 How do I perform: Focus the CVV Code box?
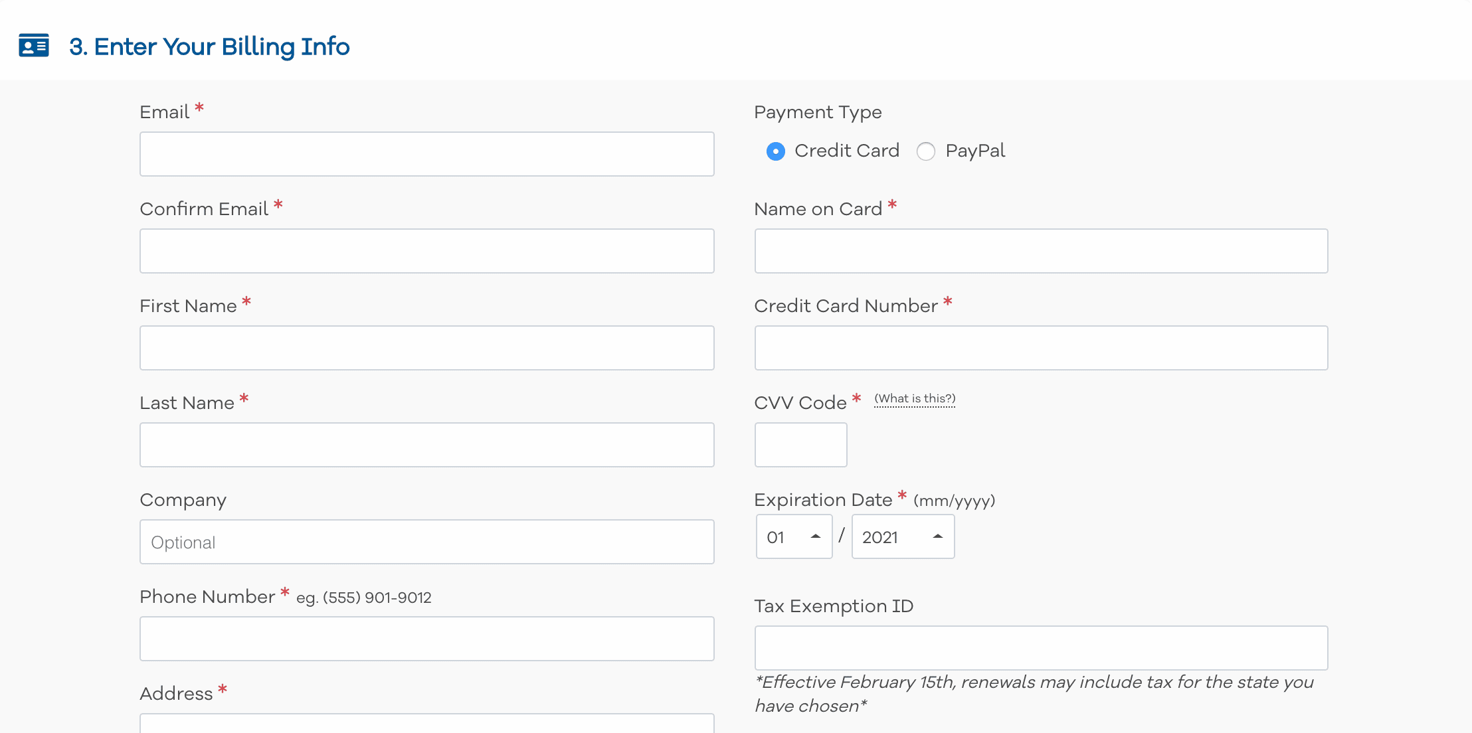[800, 445]
